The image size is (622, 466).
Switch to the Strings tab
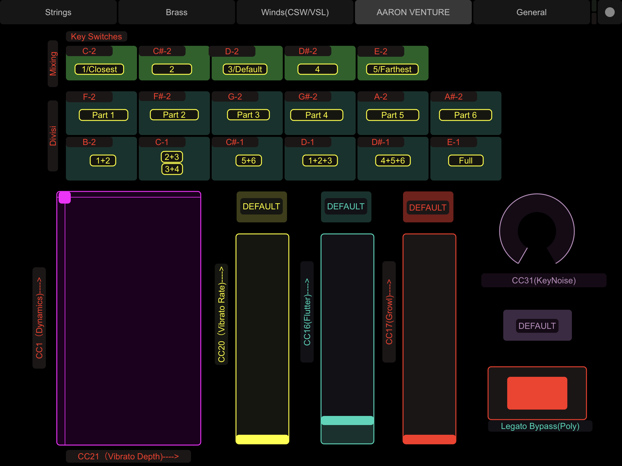point(58,12)
